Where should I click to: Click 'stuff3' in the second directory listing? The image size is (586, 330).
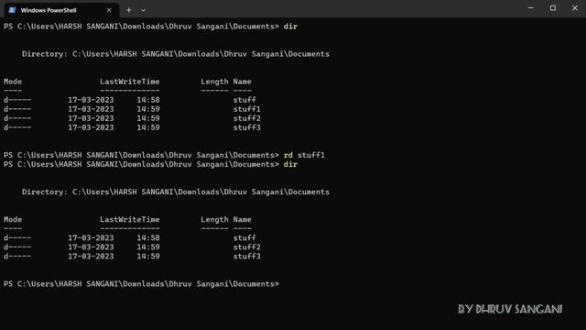click(246, 257)
